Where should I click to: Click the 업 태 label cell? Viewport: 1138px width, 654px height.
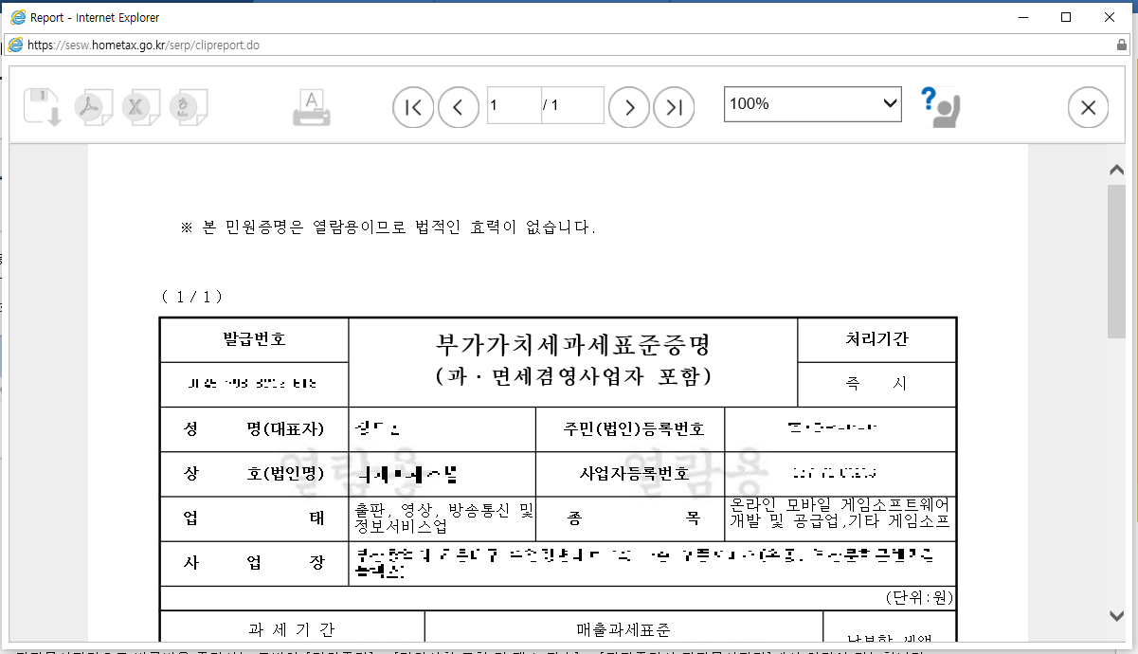coord(254,518)
